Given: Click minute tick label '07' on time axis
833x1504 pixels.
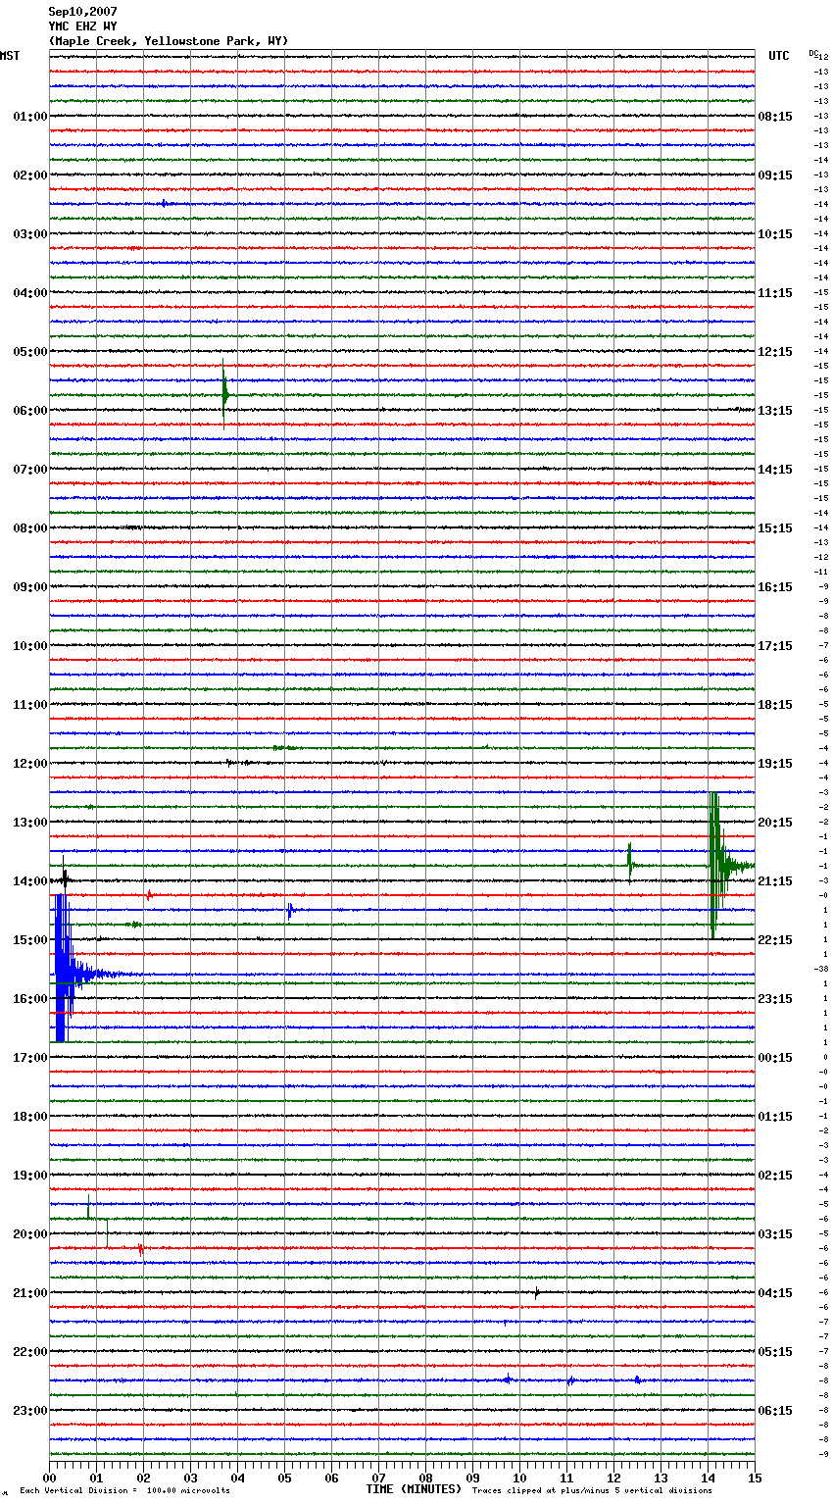Looking at the screenshot, I should coord(378,1478).
